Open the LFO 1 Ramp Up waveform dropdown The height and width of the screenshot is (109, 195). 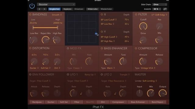point(90,74)
